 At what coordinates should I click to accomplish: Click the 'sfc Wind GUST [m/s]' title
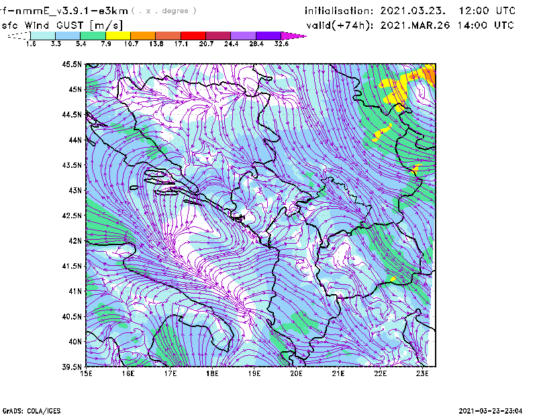coord(62,26)
